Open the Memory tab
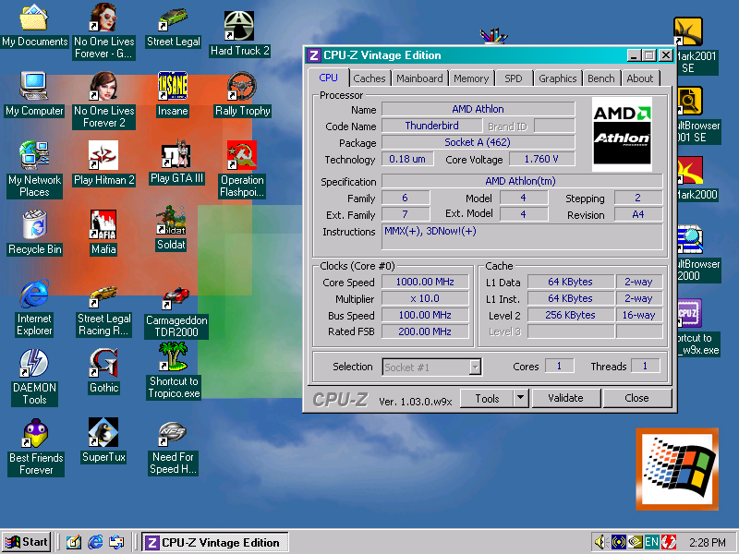 pos(471,78)
